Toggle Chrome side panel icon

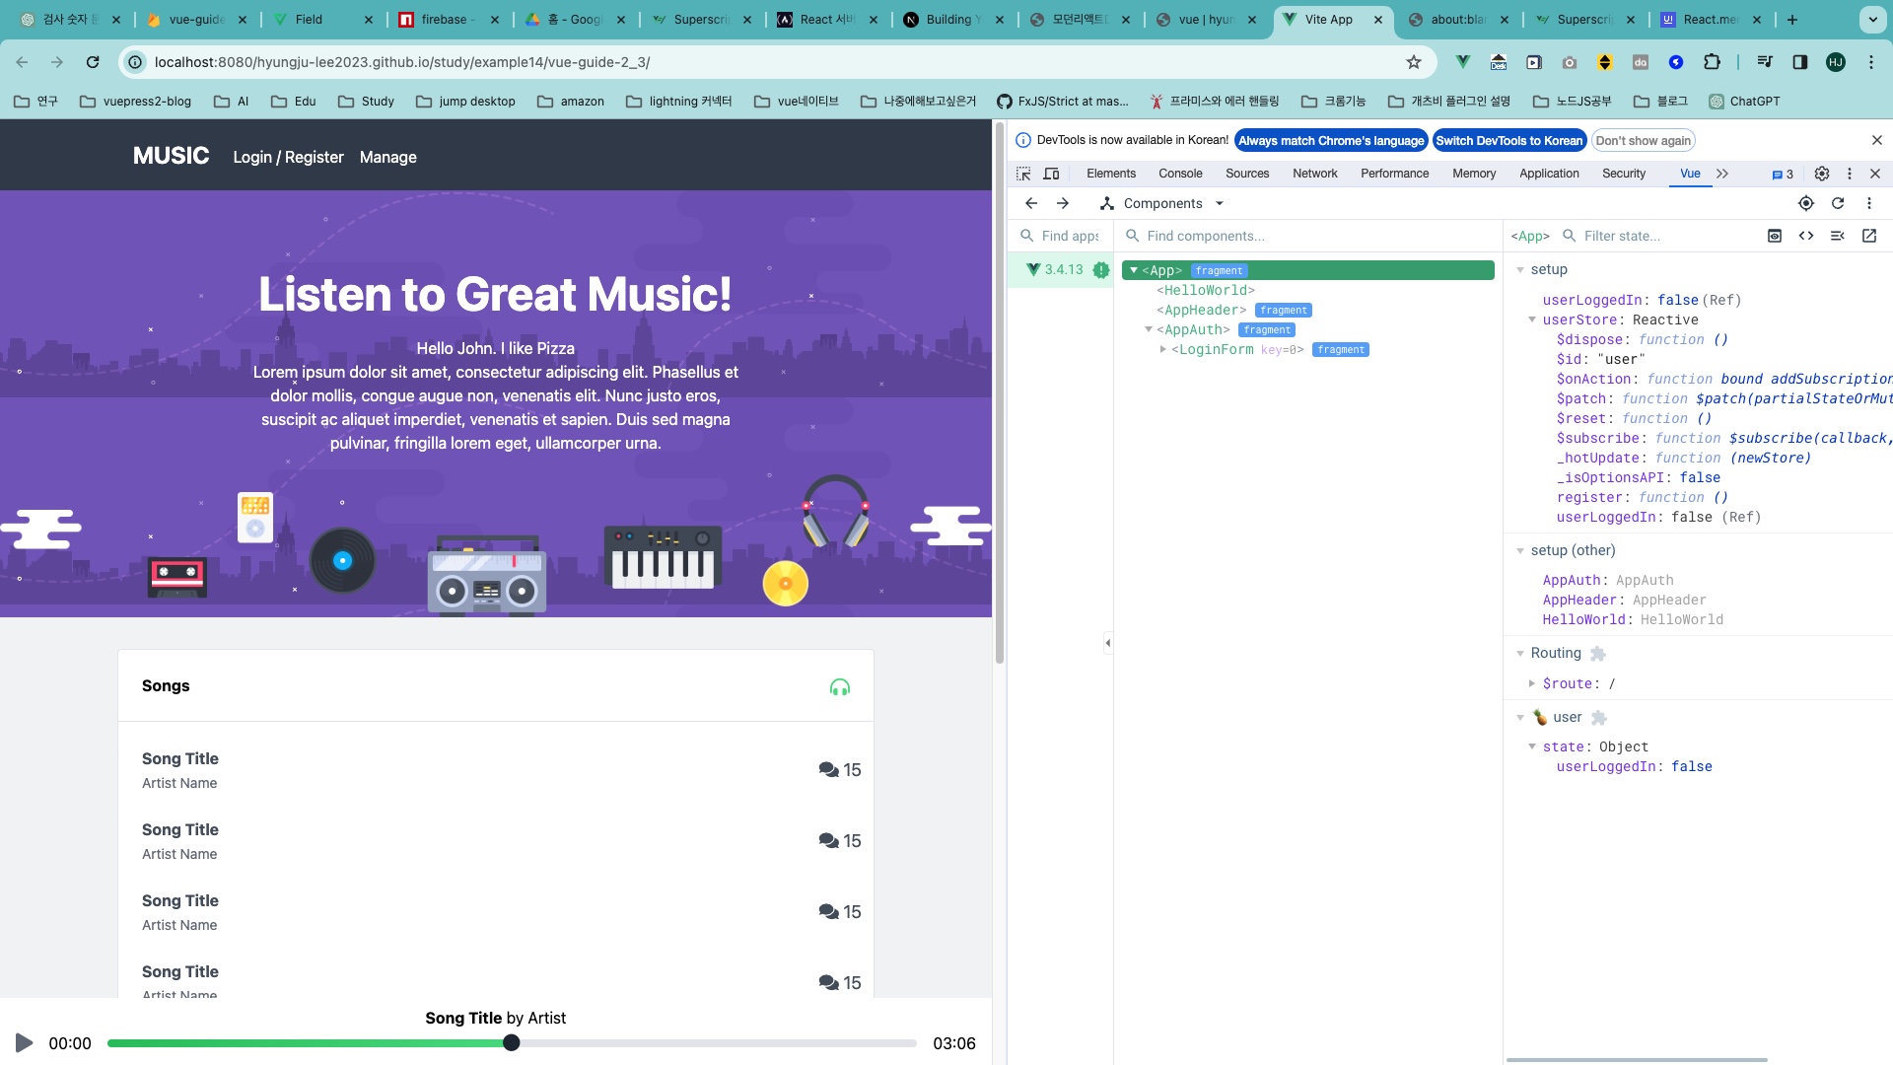[x=1800, y=62]
